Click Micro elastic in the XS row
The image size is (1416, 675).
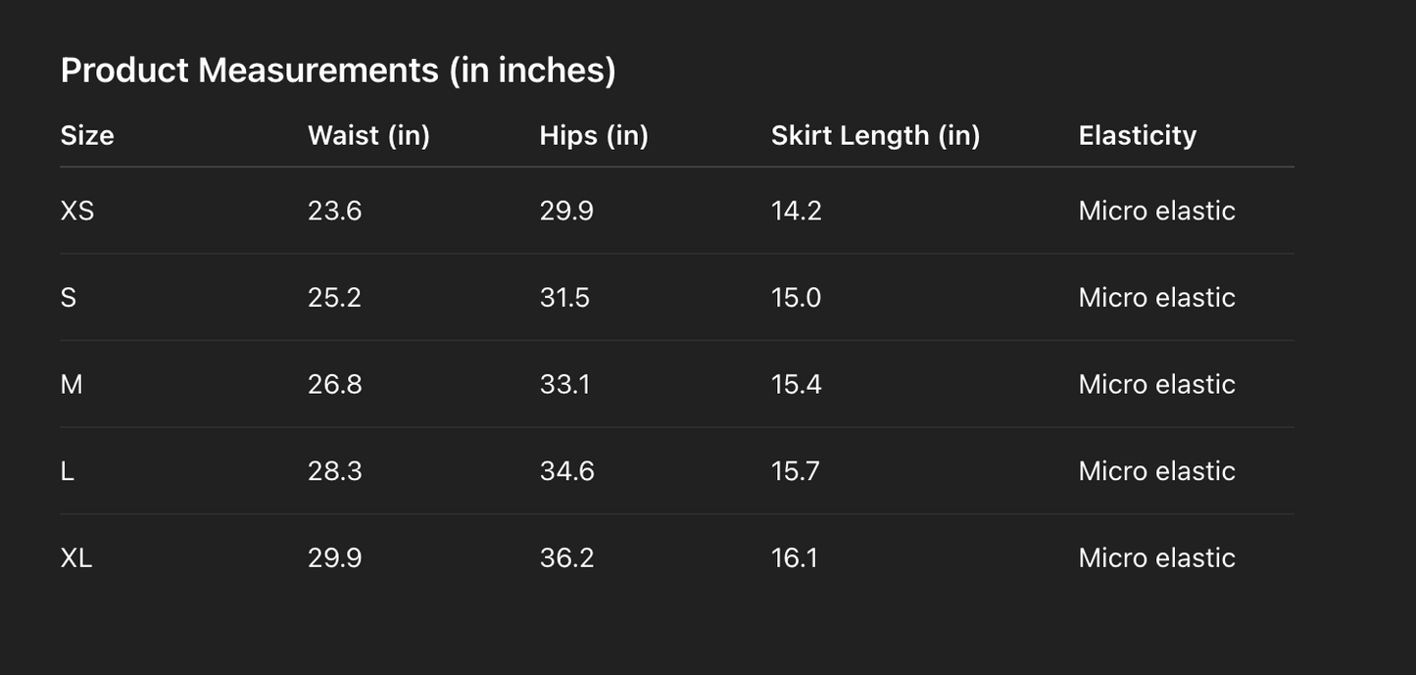[x=1156, y=211]
